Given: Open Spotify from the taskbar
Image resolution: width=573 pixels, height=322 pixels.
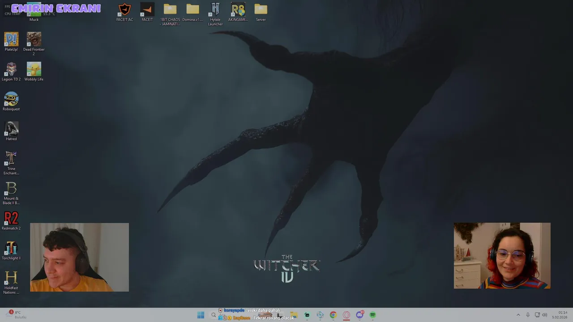Looking at the screenshot, I should pos(372,315).
